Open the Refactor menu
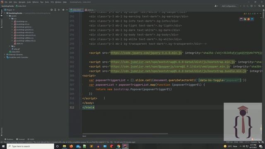265x149 pixels. (x=36, y=2)
